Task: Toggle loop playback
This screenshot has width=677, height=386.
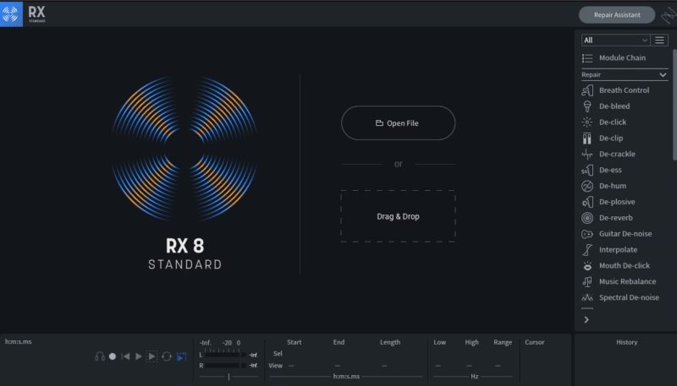Action: tap(167, 356)
